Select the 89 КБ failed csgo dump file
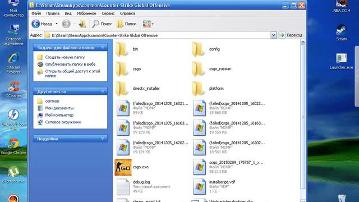Viewport: 359px width, 202px height. pos(123,108)
